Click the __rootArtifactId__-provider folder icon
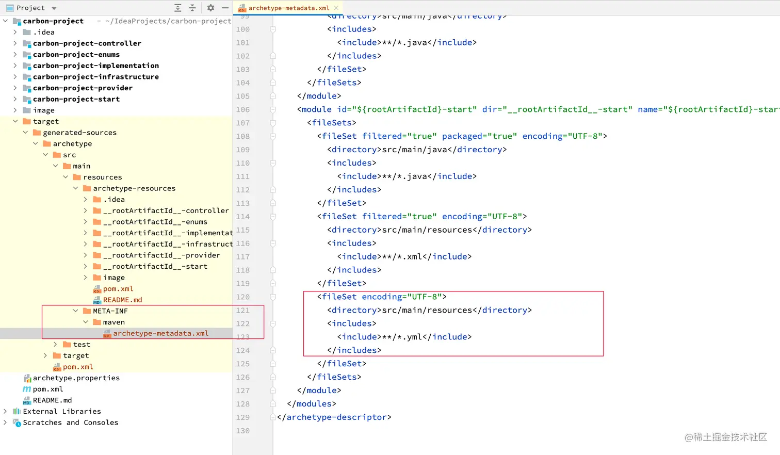This screenshot has width=780, height=455. coord(97,255)
